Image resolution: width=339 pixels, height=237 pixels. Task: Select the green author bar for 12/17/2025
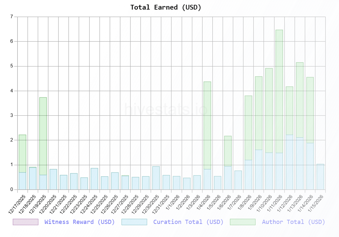pyautogui.click(x=22, y=153)
